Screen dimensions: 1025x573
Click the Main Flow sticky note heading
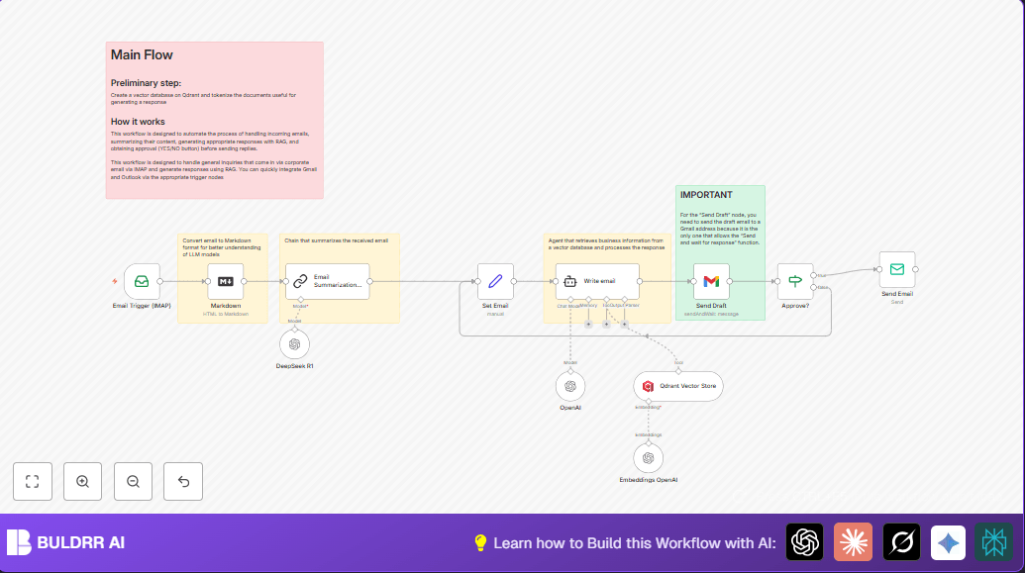coord(142,54)
